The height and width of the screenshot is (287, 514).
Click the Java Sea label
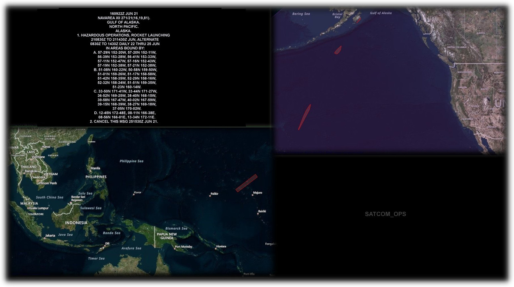click(65, 235)
